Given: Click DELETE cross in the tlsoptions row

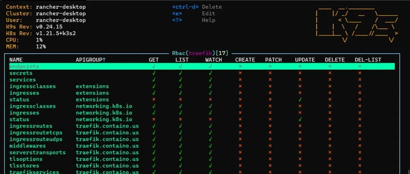Looking at the screenshot, I should pos(330,159).
